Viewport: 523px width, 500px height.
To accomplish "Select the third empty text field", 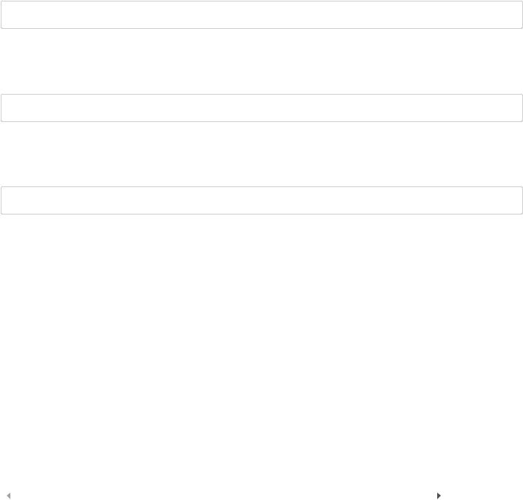I will pos(262,200).
